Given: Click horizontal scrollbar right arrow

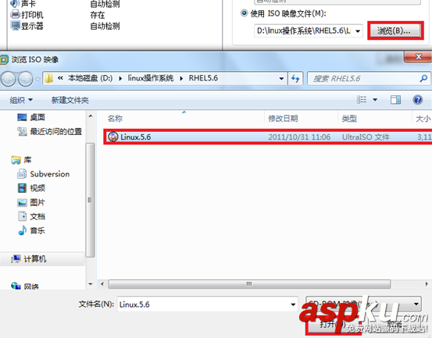Looking at the screenshot, I should click(x=427, y=284).
